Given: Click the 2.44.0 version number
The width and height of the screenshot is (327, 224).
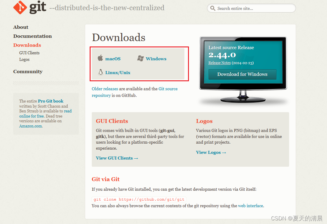Looking at the screenshot, I should click(x=222, y=55).
